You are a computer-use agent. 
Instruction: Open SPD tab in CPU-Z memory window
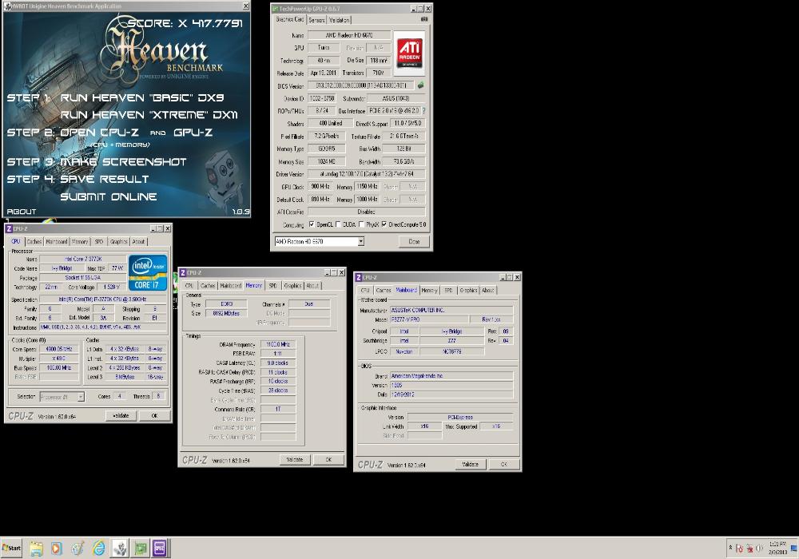tap(273, 286)
